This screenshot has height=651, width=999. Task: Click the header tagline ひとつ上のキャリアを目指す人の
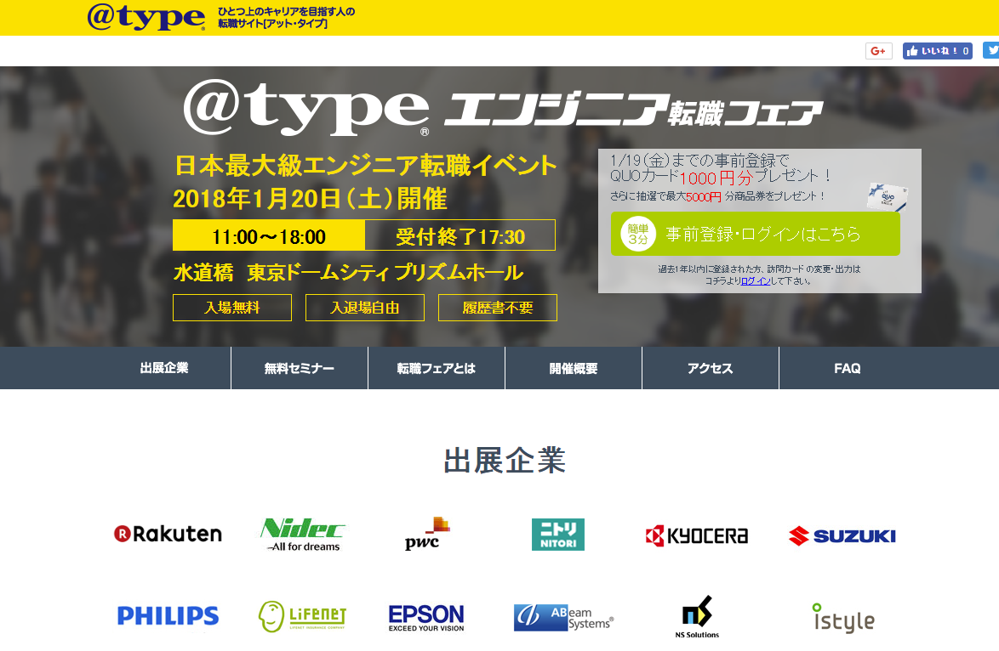(x=287, y=11)
